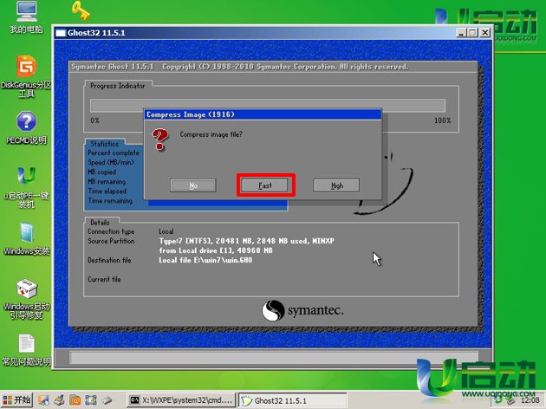Viewport: 546px width, 409px height.
Task: Click the 'Local file E:\win7\win.GHO' destination text
Action: click(x=205, y=260)
